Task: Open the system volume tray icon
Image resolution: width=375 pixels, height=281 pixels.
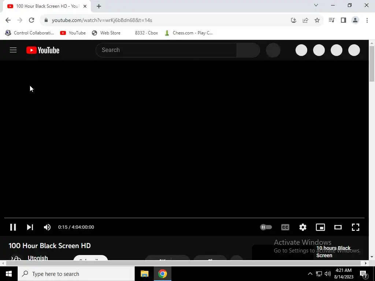Action: [x=328, y=274]
